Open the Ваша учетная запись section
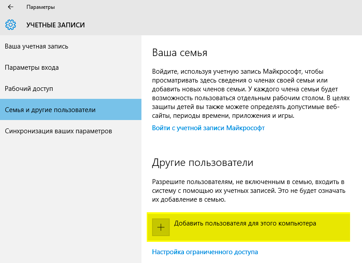Image resolution: width=362 pixels, height=263 pixels. click(36, 46)
